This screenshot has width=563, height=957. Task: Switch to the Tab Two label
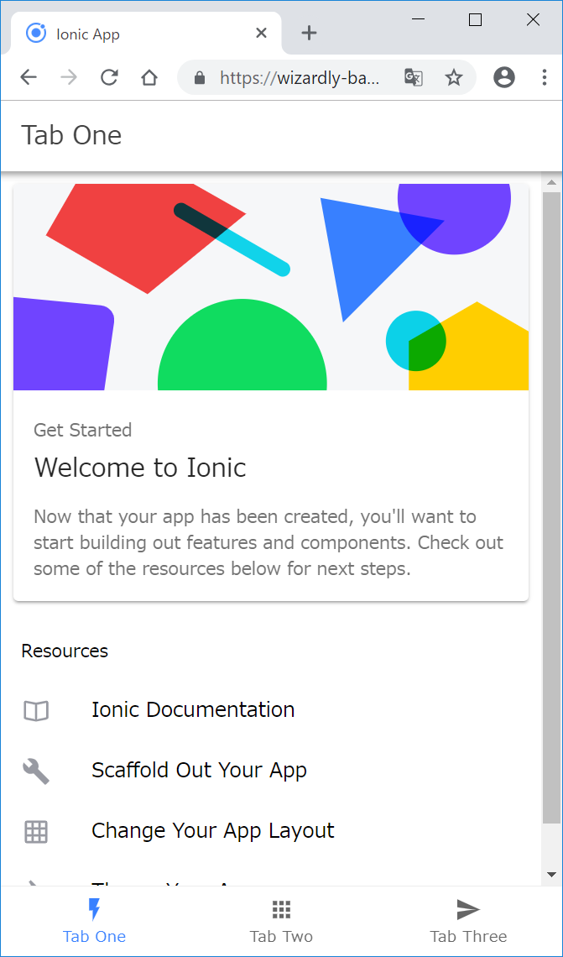click(x=281, y=936)
